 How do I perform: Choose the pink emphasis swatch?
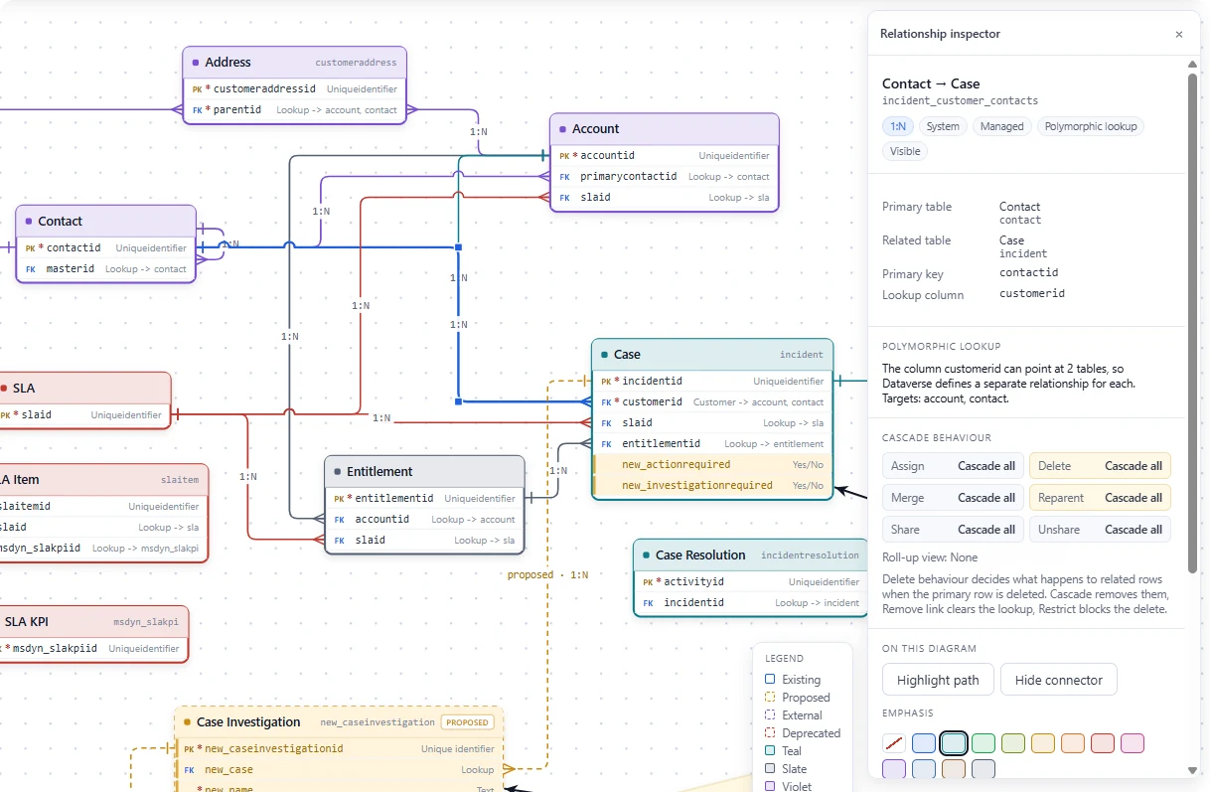(1133, 743)
